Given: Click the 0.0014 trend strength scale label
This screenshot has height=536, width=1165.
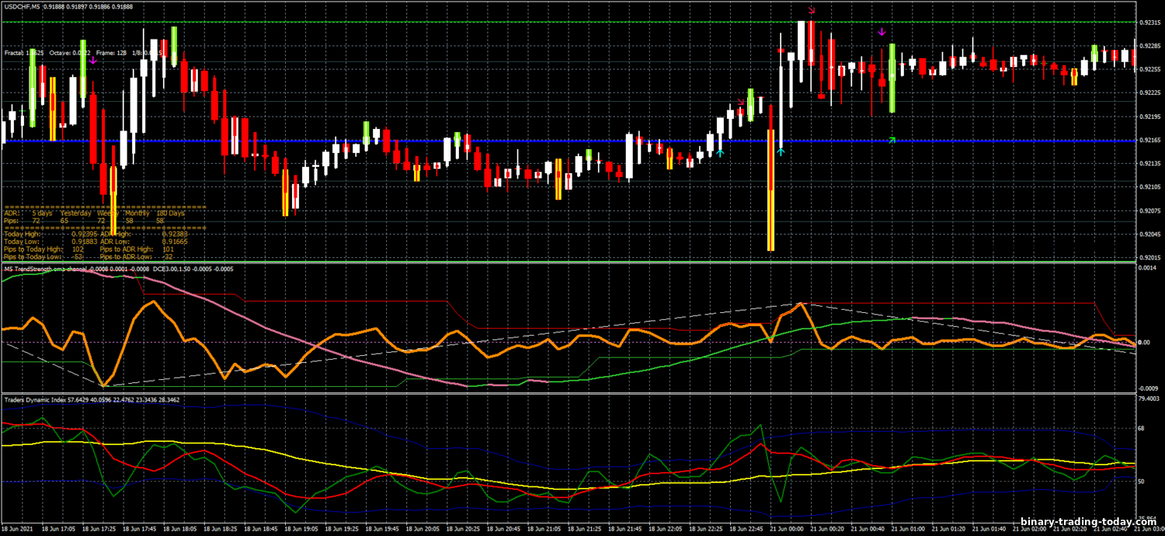Looking at the screenshot, I should point(1148,267).
